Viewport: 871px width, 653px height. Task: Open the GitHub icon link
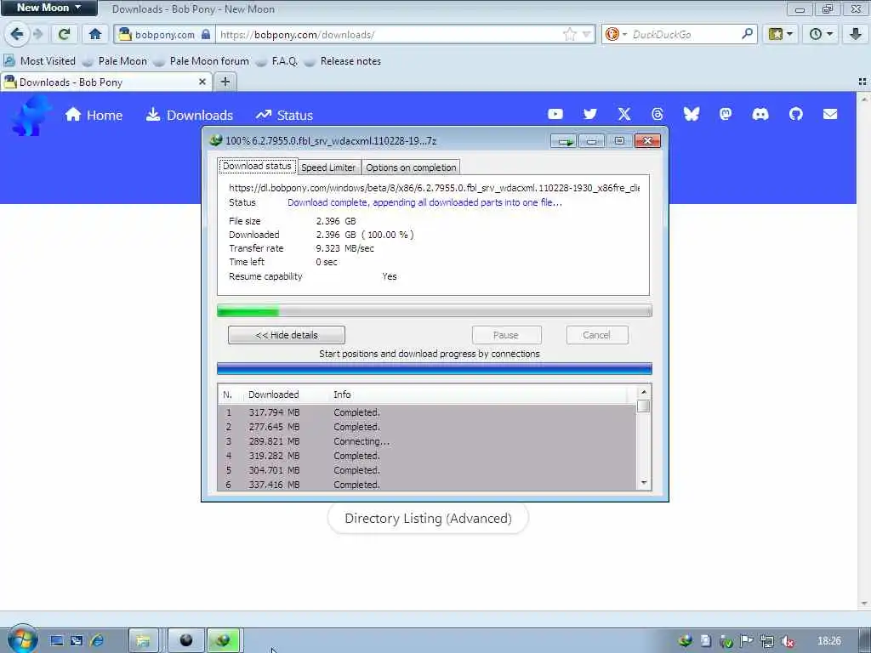795,115
